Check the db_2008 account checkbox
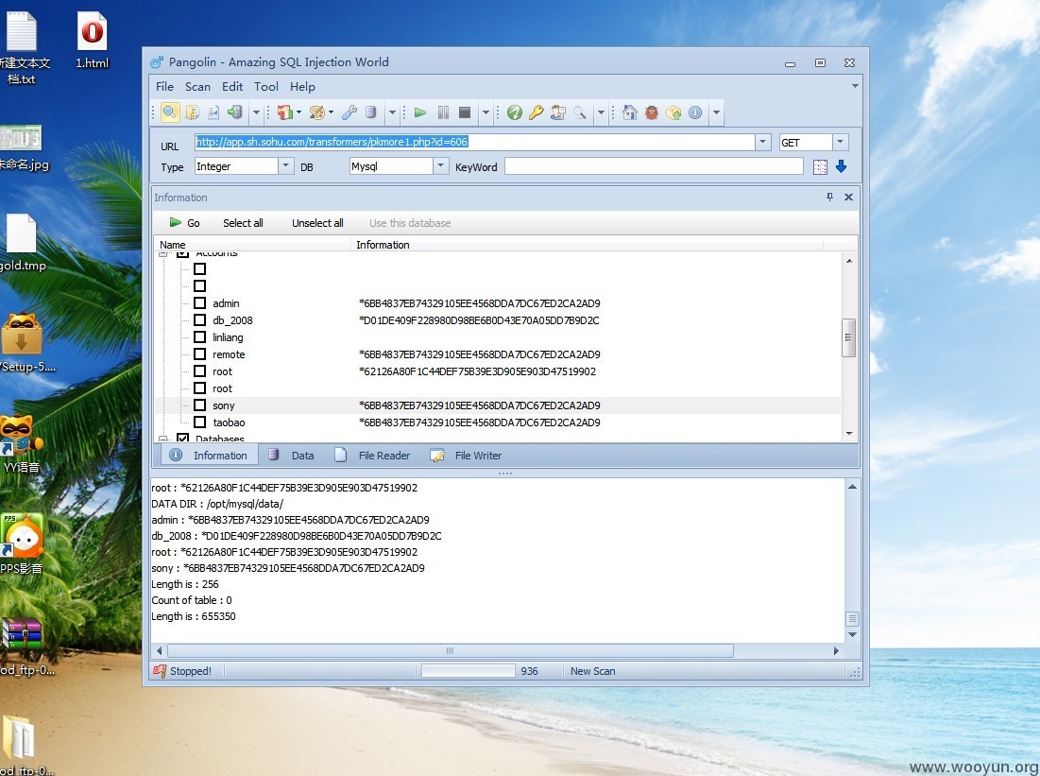The height and width of the screenshot is (776, 1040). coord(199,320)
